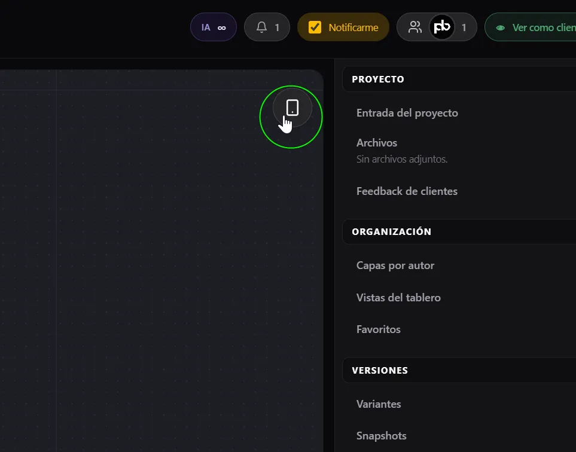Open the Variantes item
This screenshot has height=452, width=576.
point(379,404)
